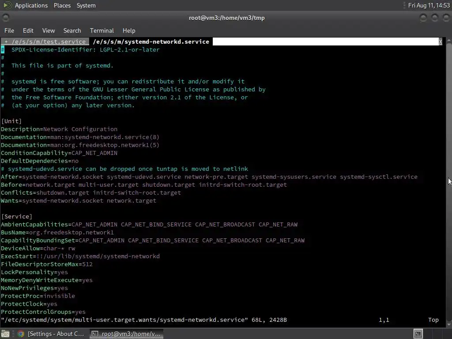Screen dimensions: 452x339
Task: Click the LockPersonality=yes line
Action: point(34,272)
